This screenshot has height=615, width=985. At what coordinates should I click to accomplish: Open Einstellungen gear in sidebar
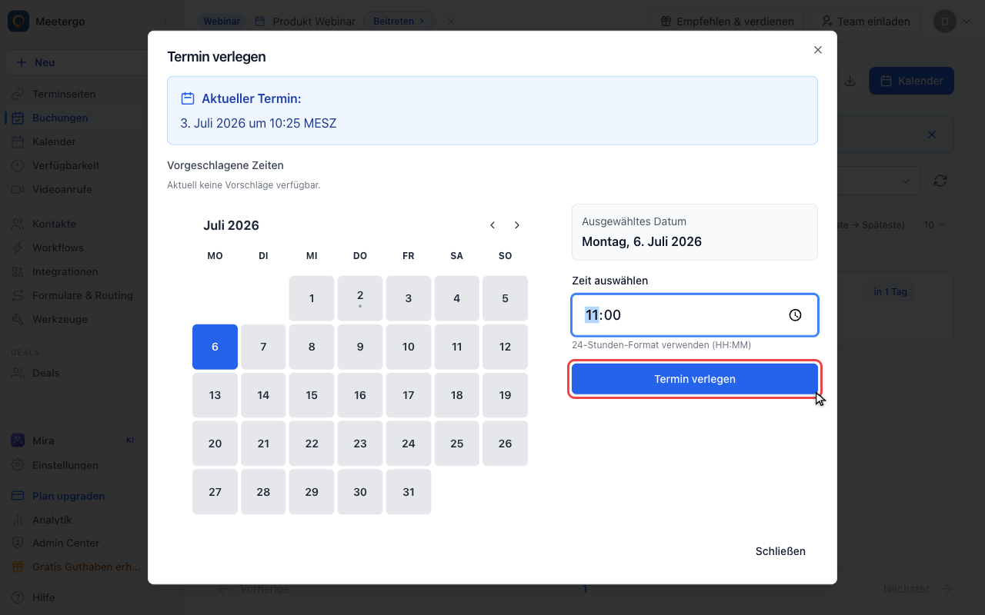18,465
